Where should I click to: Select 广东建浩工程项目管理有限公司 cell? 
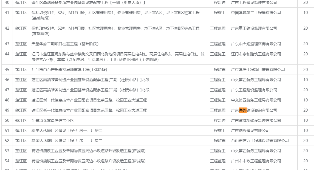point(258,70)
